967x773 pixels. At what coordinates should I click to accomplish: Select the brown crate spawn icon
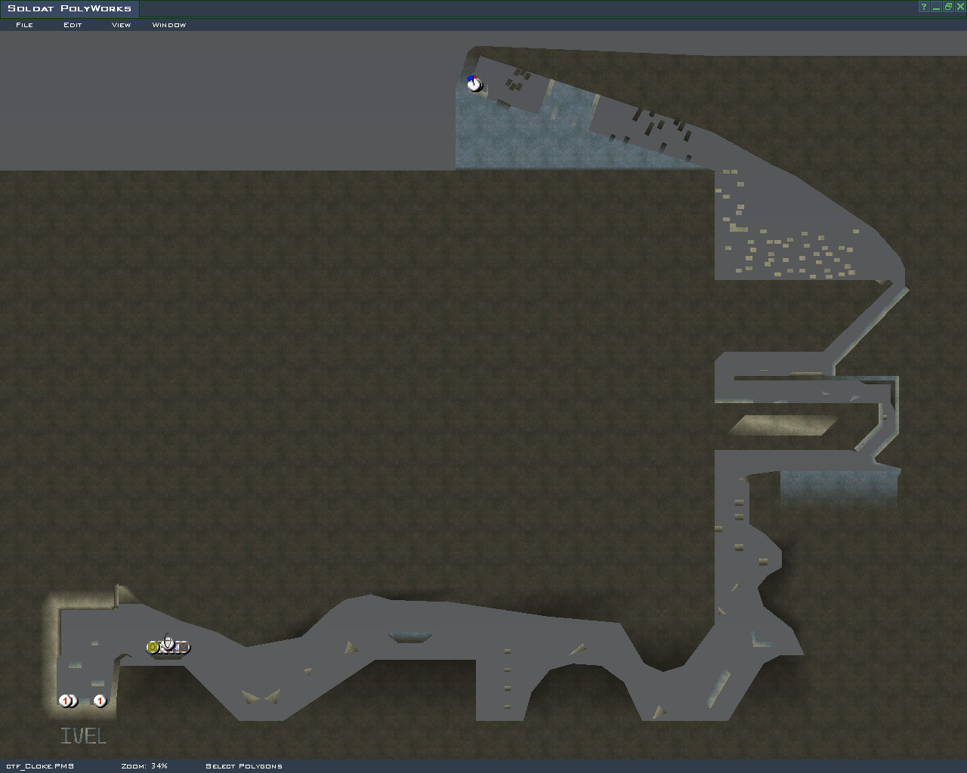[x=184, y=647]
